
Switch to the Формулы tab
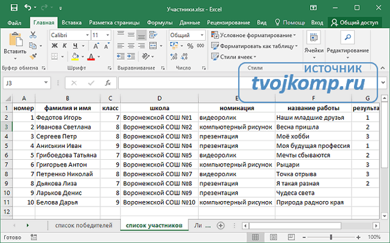click(160, 23)
